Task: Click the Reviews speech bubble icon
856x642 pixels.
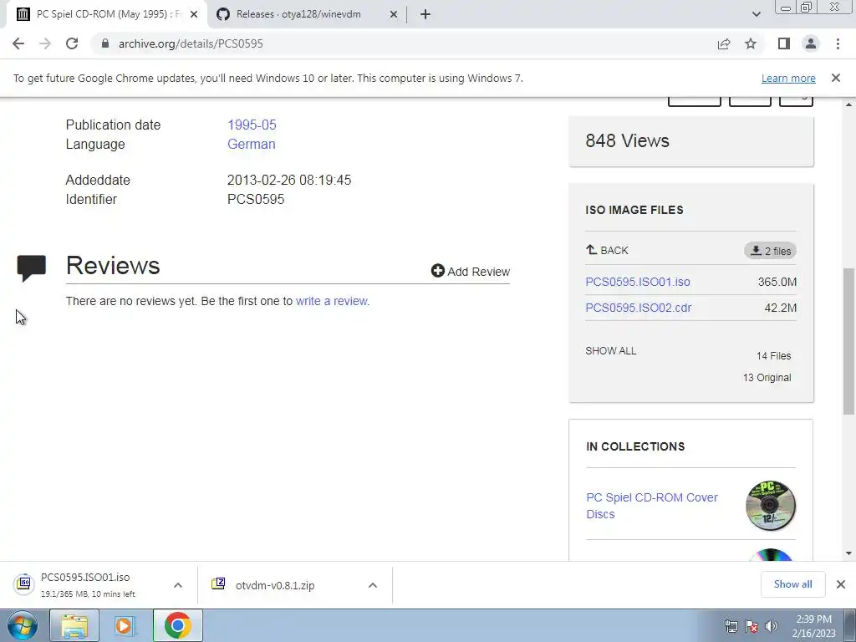Action: [x=31, y=267]
